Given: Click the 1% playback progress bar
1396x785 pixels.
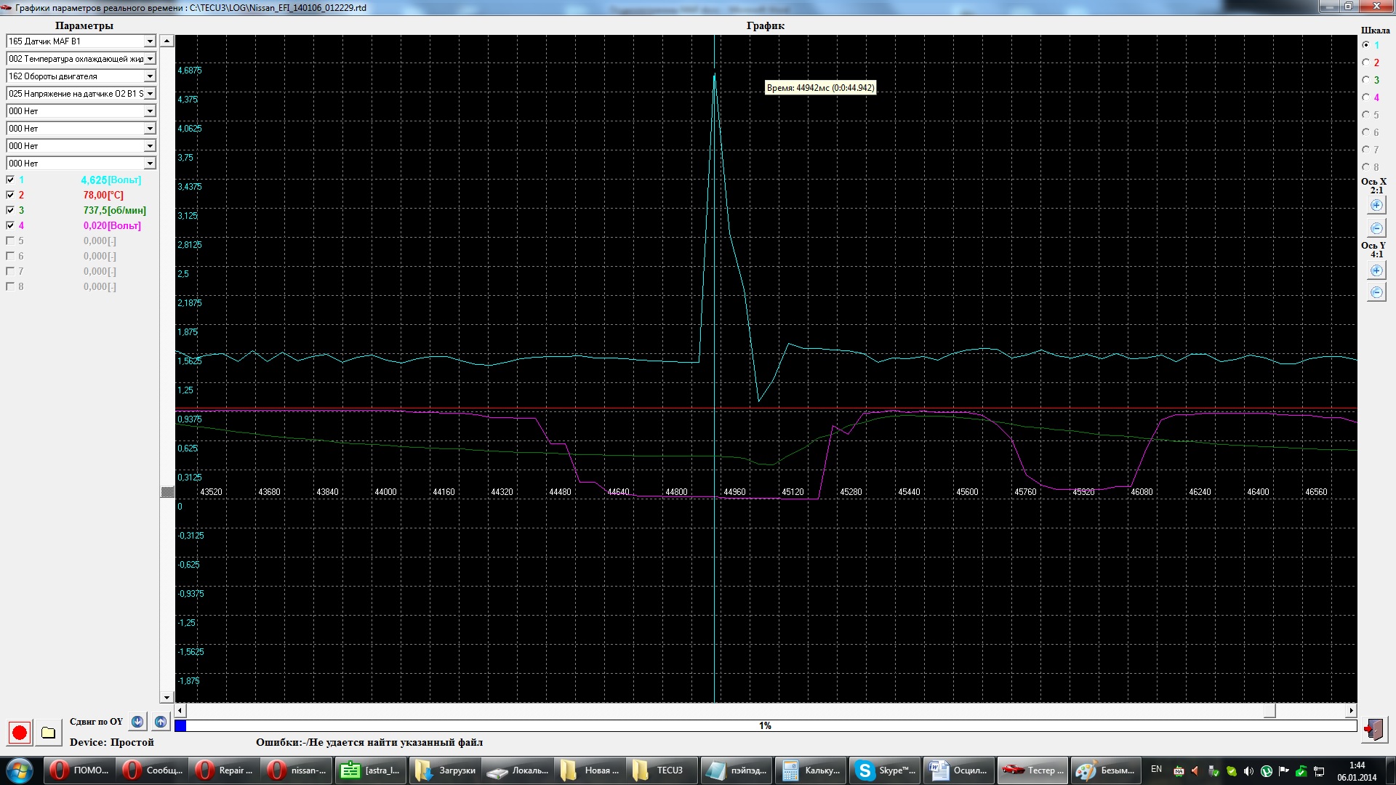Looking at the screenshot, I should (x=766, y=725).
